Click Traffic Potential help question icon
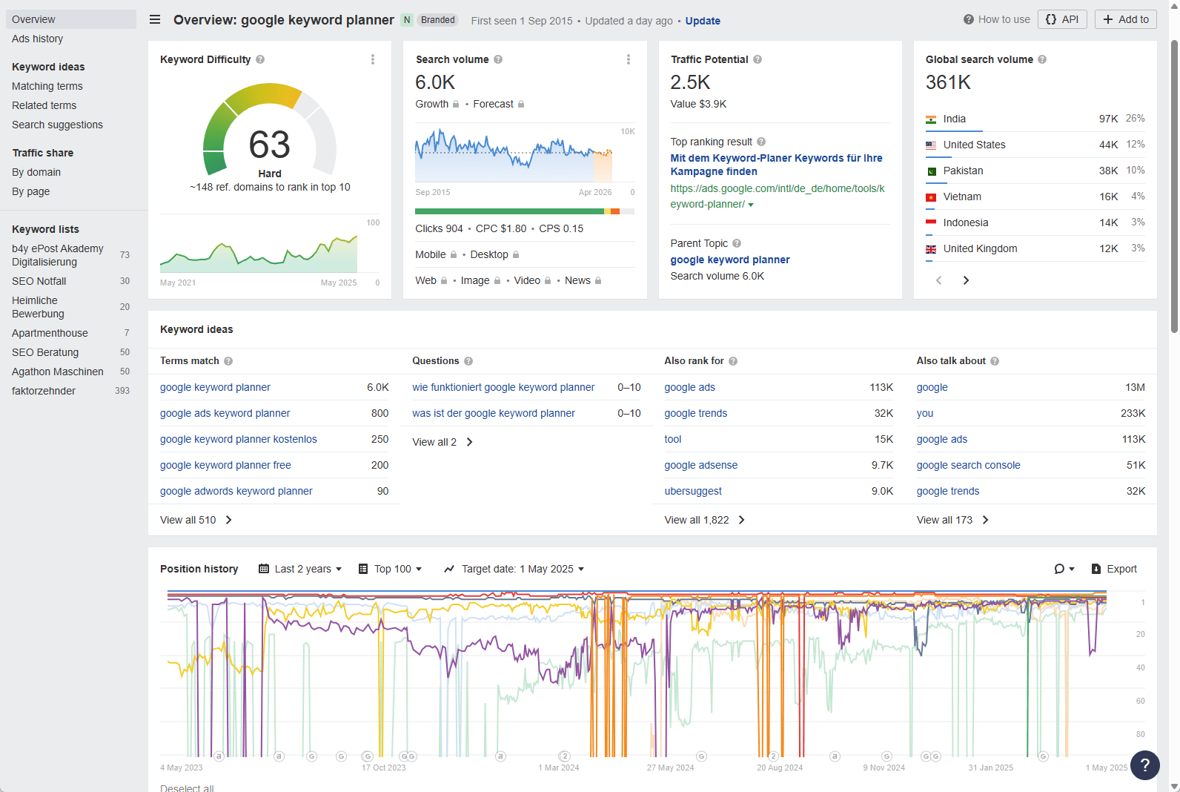 758,59
